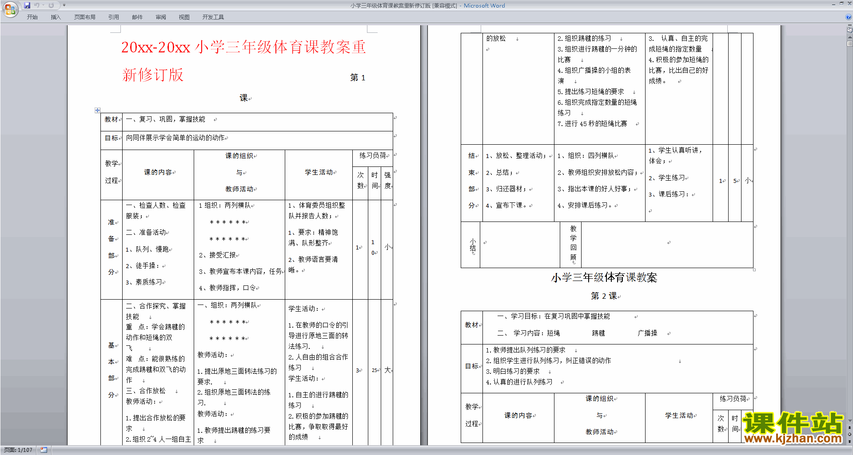This screenshot has height=455, width=853.
Task: Click 学生活动 header on first page
Action: click(319, 172)
